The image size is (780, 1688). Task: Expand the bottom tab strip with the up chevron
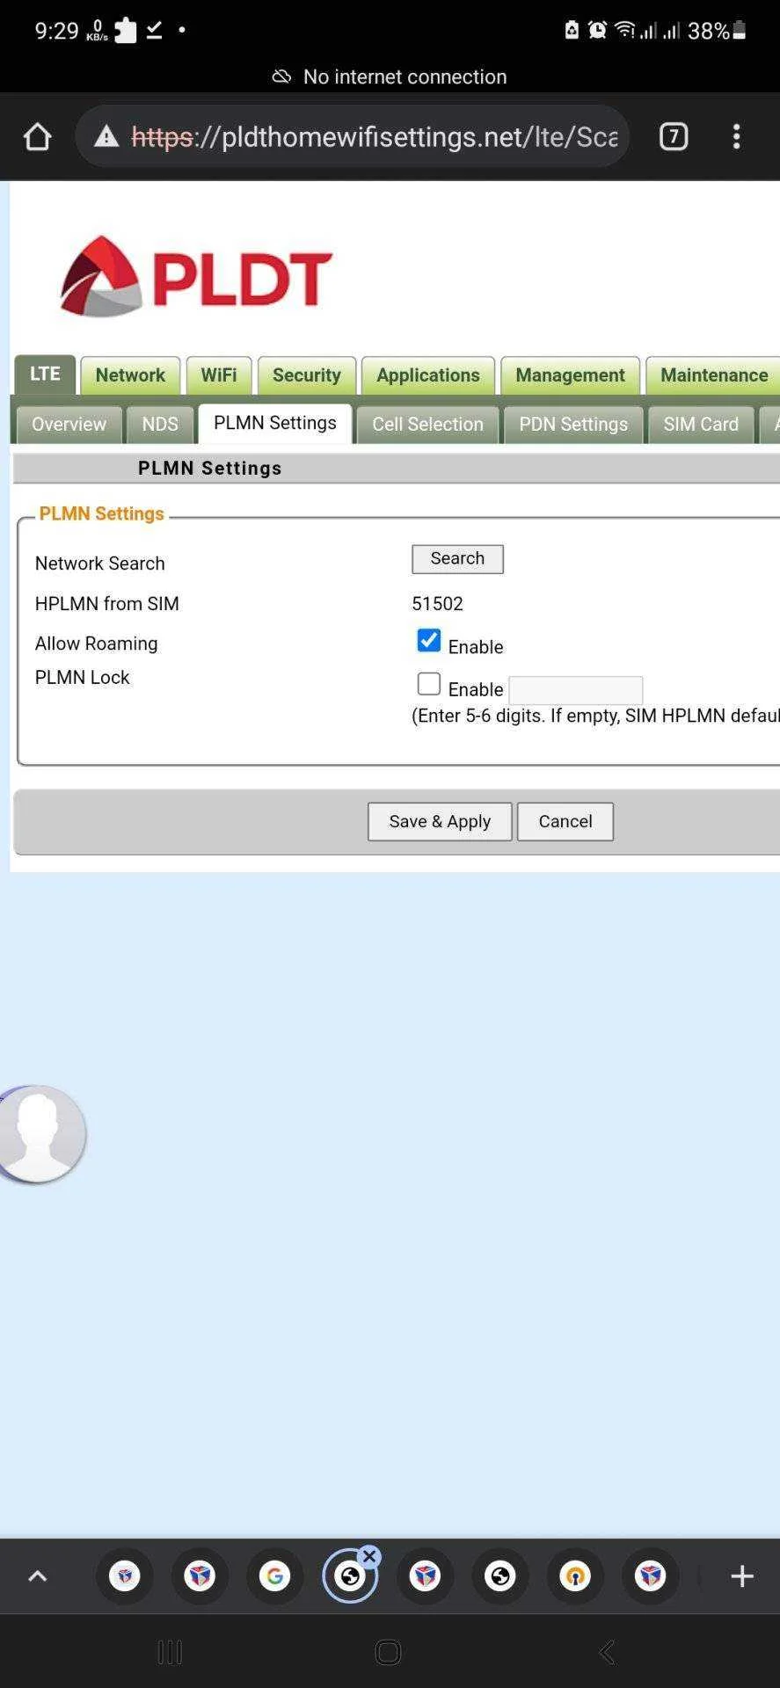click(x=37, y=1576)
